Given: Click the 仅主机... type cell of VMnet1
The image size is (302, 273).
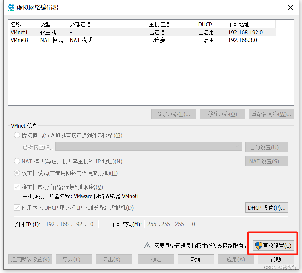Looking at the screenshot, I should pyautogui.click(x=50, y=32).
